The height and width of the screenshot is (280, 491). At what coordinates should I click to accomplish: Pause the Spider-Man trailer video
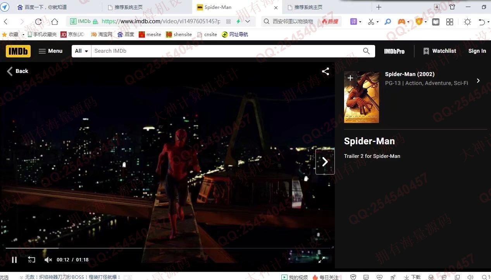click(14, 260)
